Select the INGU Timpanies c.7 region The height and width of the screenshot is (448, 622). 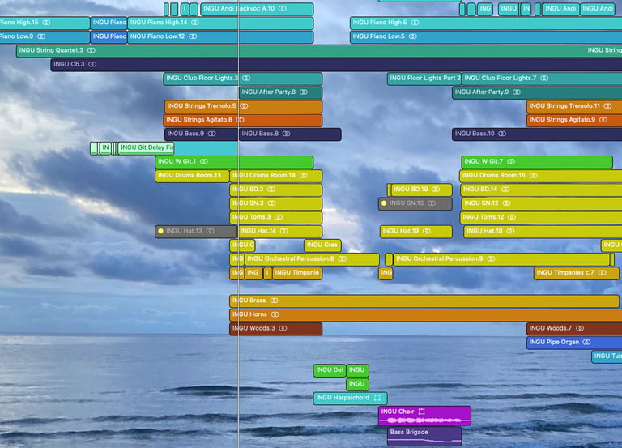(x=577, y=273)
